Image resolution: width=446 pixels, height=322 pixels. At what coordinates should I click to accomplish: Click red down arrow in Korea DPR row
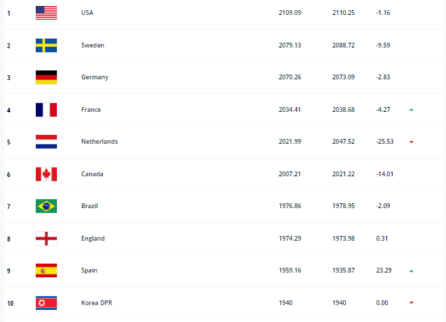click(411, 302)
